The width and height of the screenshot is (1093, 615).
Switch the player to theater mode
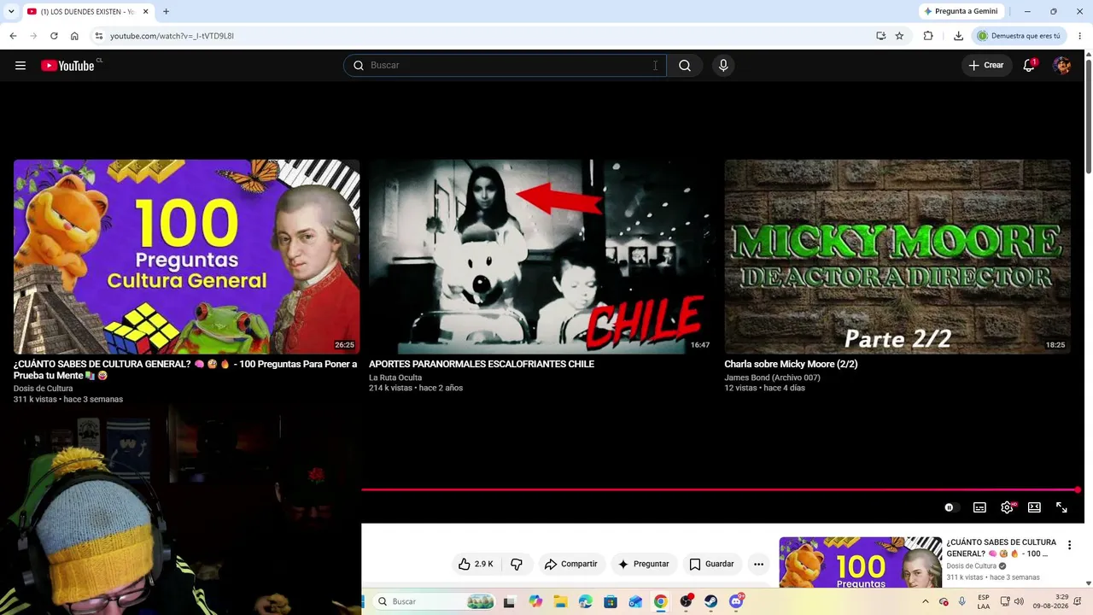pyautogui.click(x=1034, y=507)
